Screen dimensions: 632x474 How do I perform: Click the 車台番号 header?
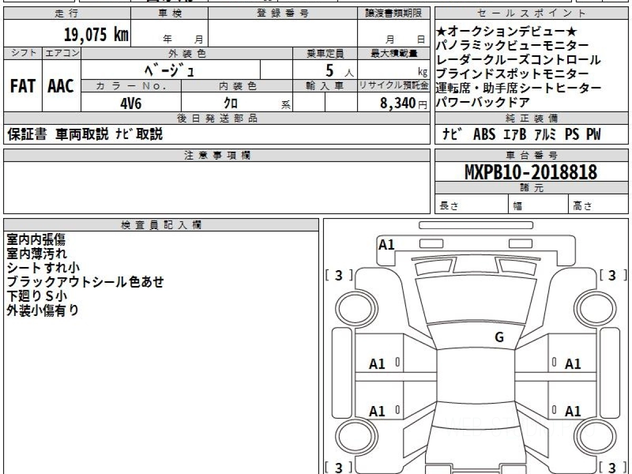531,155
